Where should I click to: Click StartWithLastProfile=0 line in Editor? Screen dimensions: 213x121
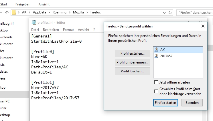coord(56,41)
